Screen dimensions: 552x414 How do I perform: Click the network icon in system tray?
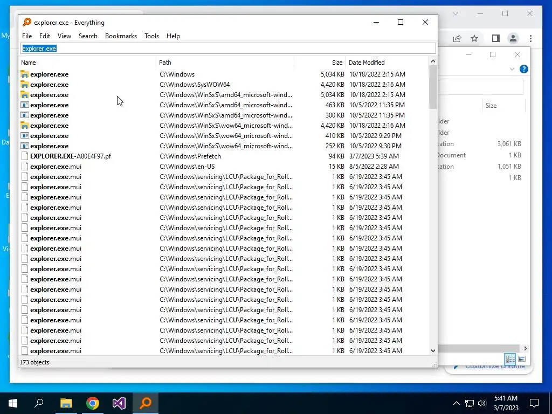[x=470, y=403]
